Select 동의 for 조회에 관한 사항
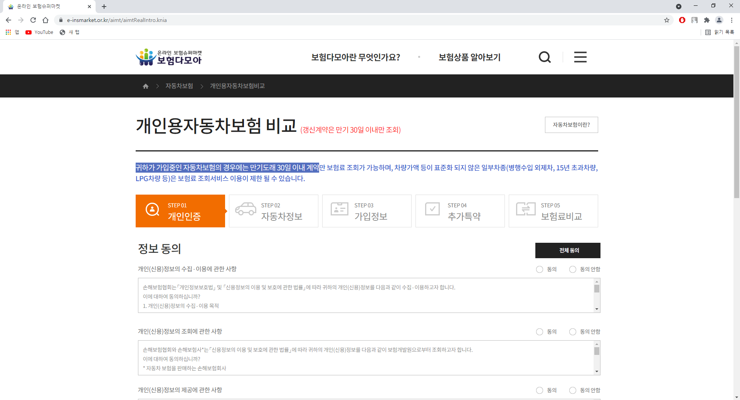 (540, 332)
